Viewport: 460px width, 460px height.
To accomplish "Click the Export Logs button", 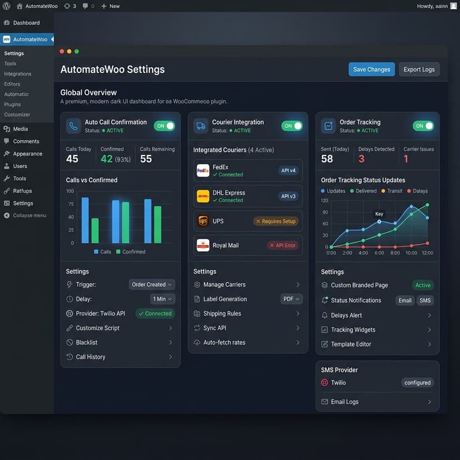I will 419,69.
